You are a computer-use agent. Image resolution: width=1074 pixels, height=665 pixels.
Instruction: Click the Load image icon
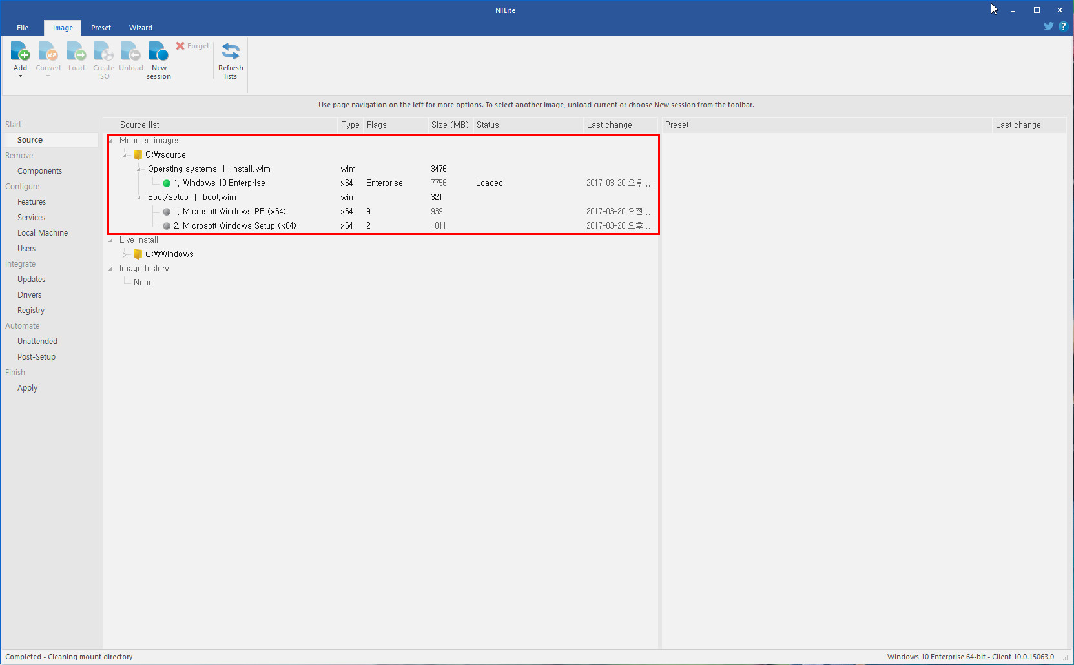click(x=76, y=52)
